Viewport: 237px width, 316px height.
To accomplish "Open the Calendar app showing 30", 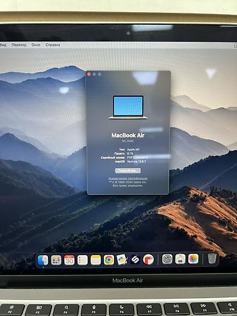I will coord(69,260).
